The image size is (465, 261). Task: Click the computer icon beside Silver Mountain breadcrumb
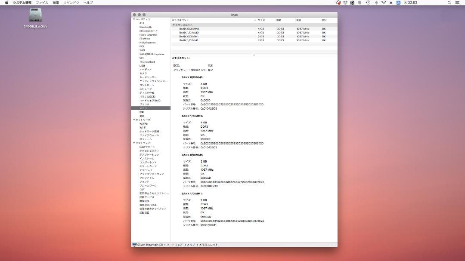[x=133, y=244]
